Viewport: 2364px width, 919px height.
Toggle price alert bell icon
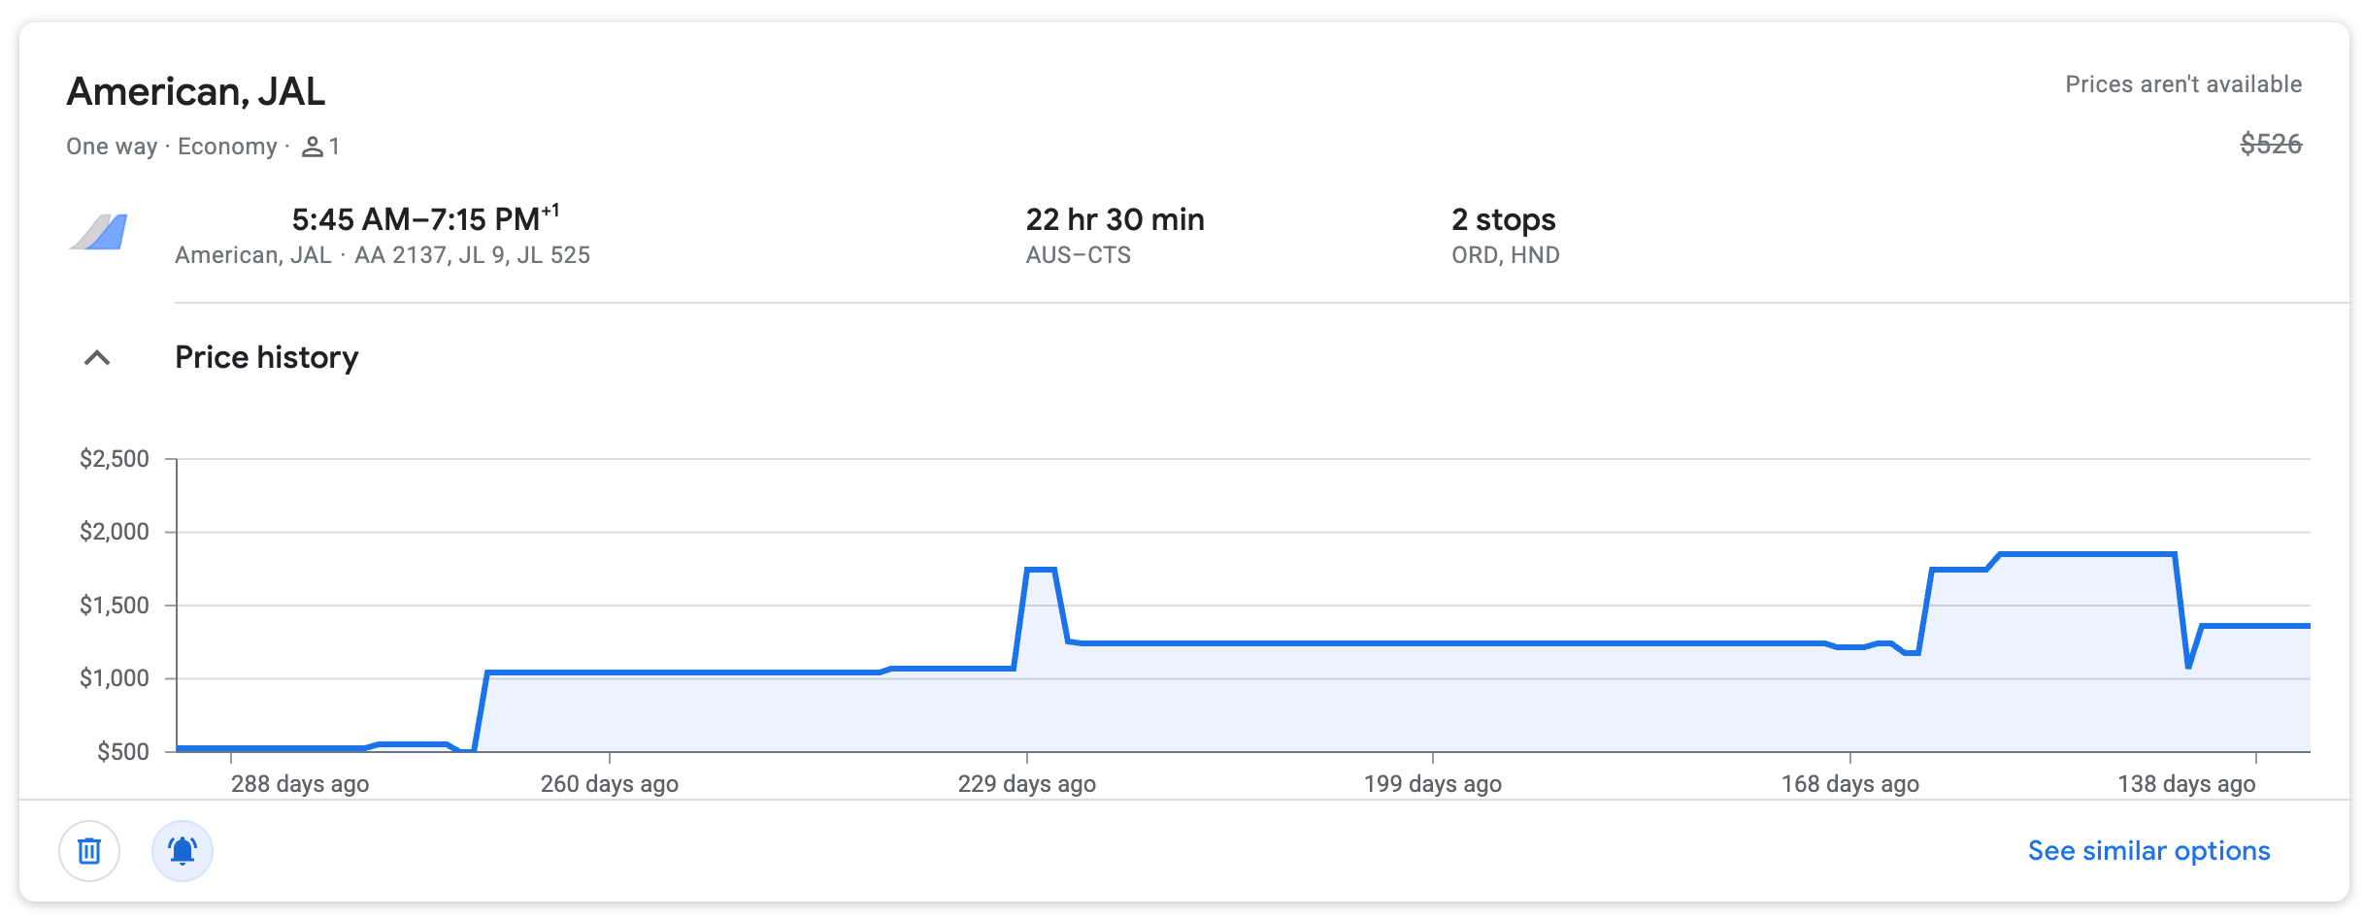pos(183,851)
